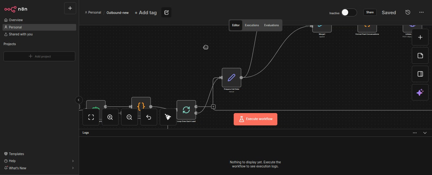
Task: Click Execute workflow
Action: [x=256, y=119]
